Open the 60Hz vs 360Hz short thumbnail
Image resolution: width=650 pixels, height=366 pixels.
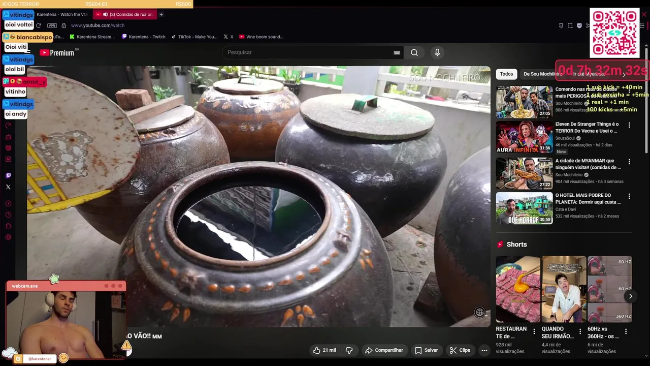coord(609,289)
